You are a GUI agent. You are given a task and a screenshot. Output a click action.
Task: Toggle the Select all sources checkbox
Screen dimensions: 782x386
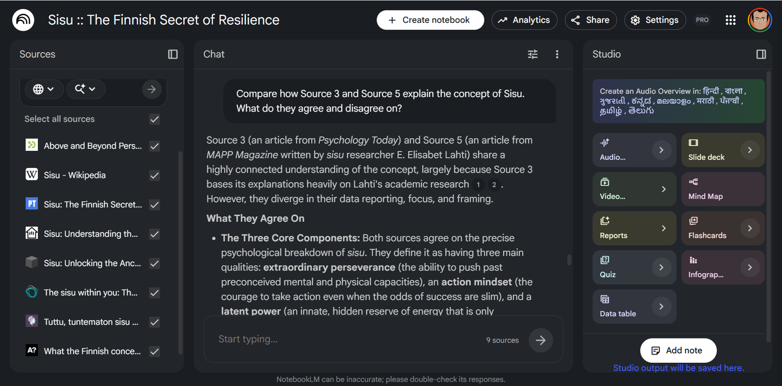pyautogui.click(x=155, y=119)
